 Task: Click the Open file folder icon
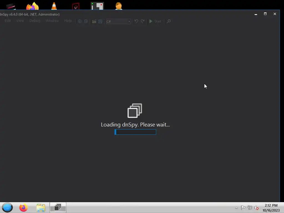(94, 21)
